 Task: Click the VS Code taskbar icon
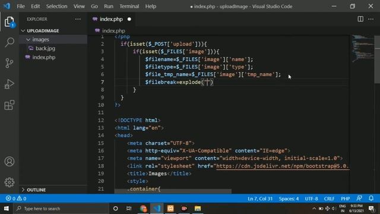click(x=157, y=209)
